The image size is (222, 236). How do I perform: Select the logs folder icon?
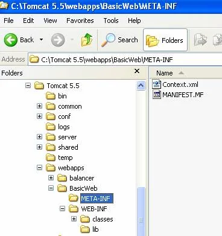click(51, 127)
